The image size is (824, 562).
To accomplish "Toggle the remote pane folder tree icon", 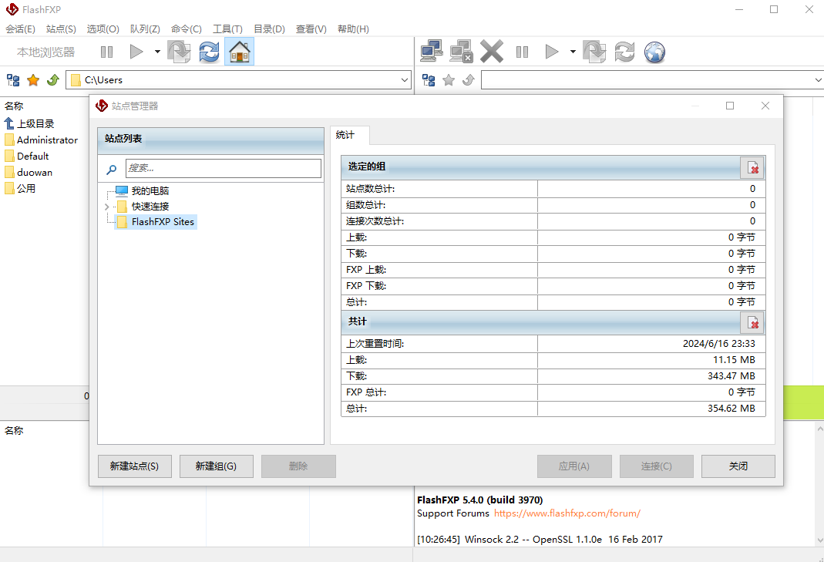I will [429, 80].
